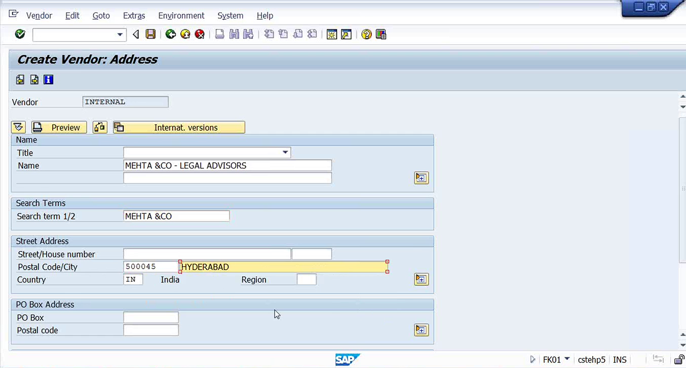686x368 pixels.
Task: Expand more PO Box Address fields with plus icon
Action: pos(422,330)
